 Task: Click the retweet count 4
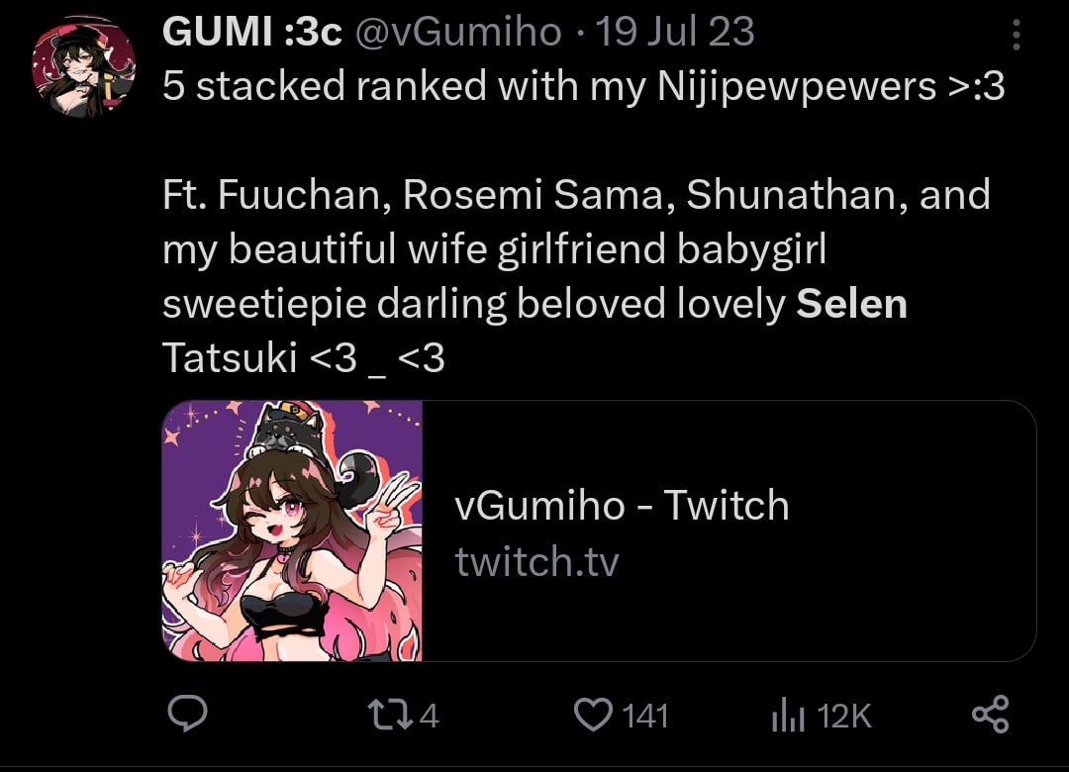tap(429, 716)
